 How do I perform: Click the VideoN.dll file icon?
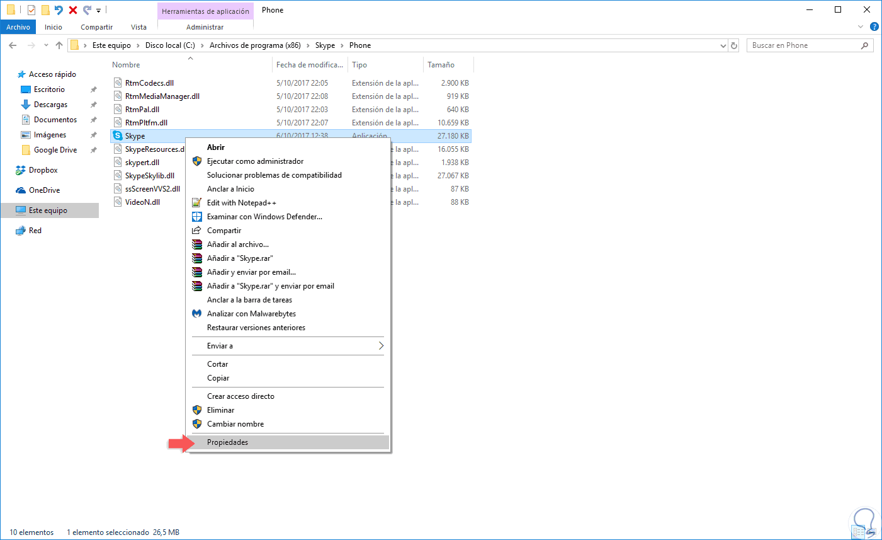[x=118, y=202]
